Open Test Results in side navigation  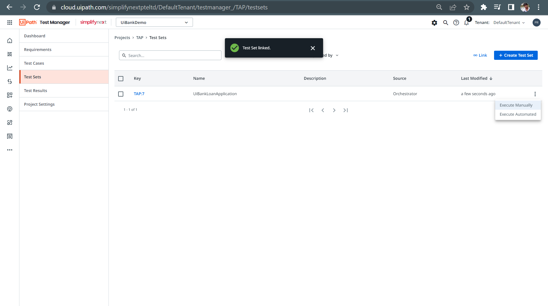pyautogui.click(x=64, y=91)
